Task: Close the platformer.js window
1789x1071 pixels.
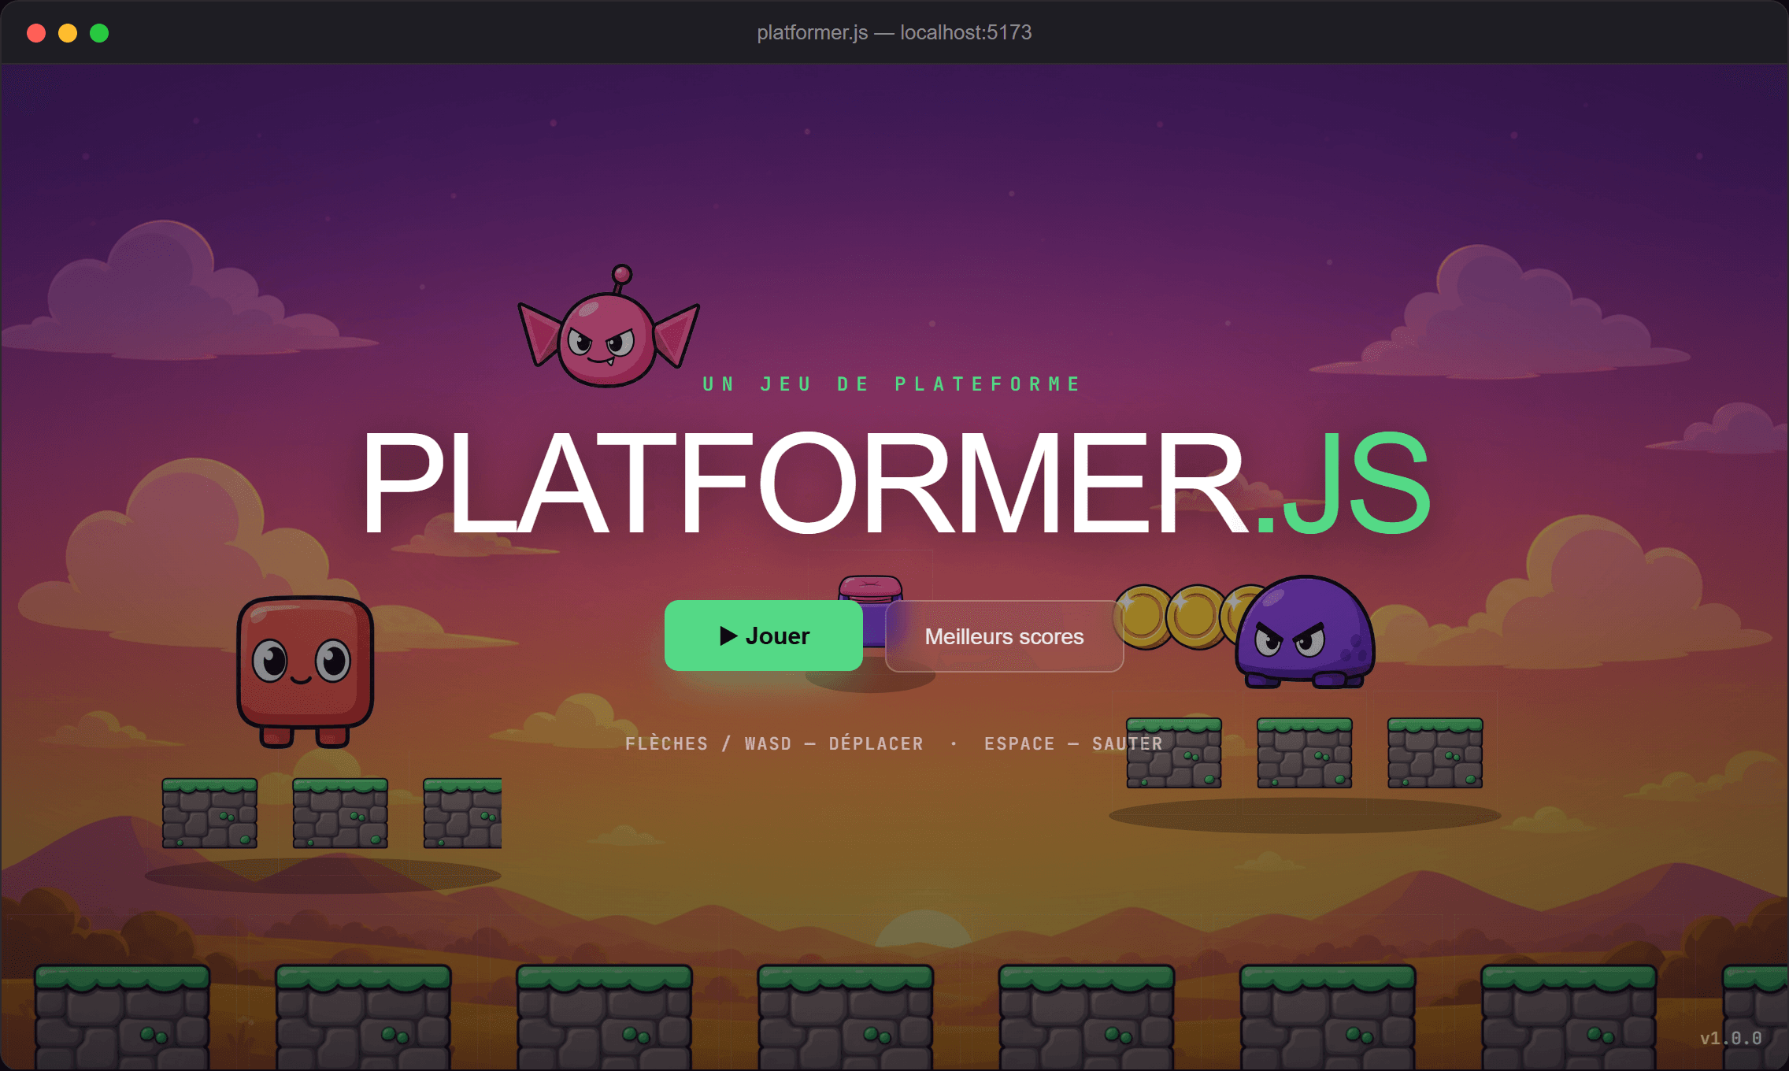Action: (x=36, y=33)
